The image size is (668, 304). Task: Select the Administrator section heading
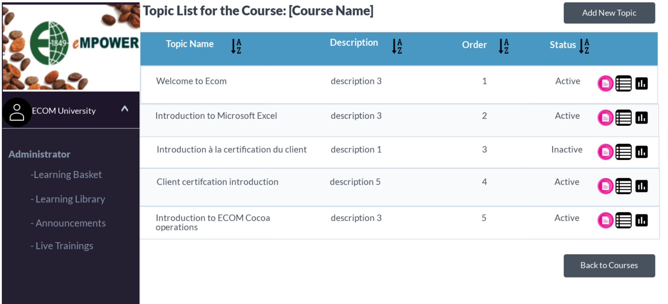(40, 154)
